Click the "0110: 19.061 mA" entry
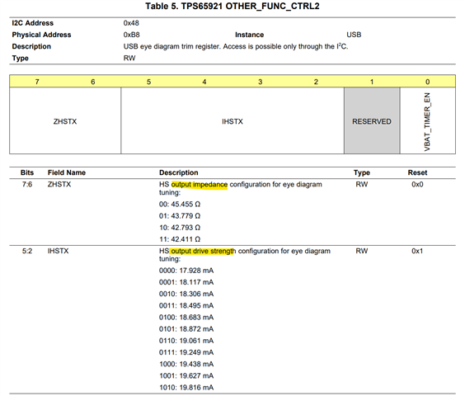The height and width of the screenshot is (396, 465). 186,341
